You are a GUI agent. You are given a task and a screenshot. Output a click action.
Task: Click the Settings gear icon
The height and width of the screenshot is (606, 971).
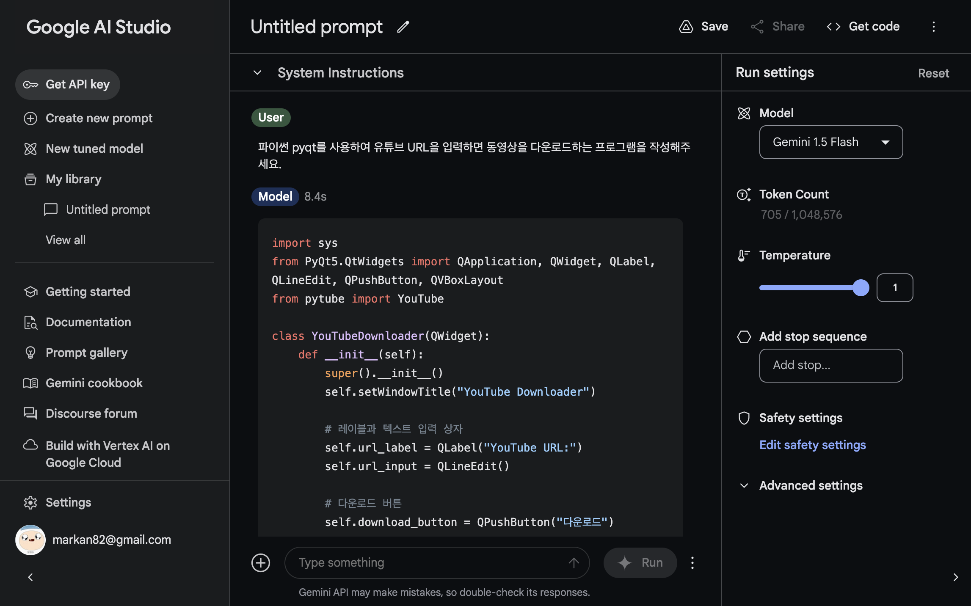(30, 502)
